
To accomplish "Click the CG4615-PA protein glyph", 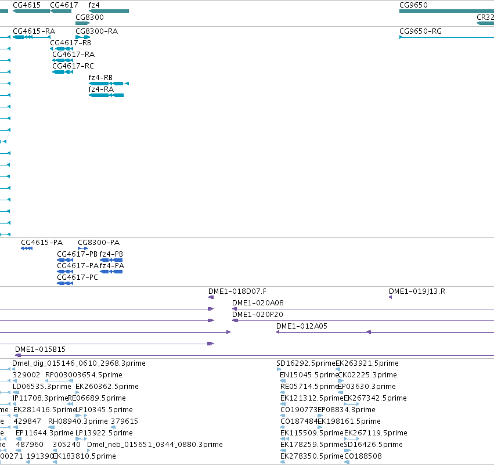I will pos(27,248).
